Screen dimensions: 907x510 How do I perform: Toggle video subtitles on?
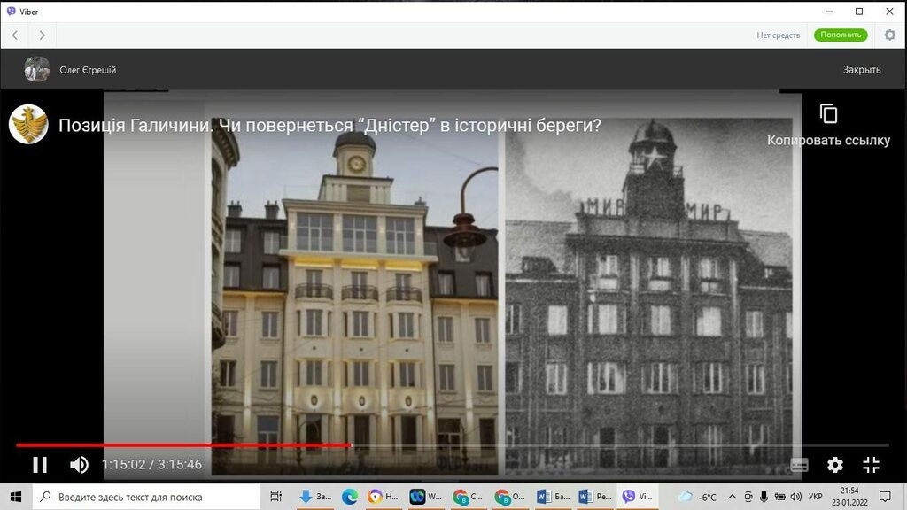(799, 465)
